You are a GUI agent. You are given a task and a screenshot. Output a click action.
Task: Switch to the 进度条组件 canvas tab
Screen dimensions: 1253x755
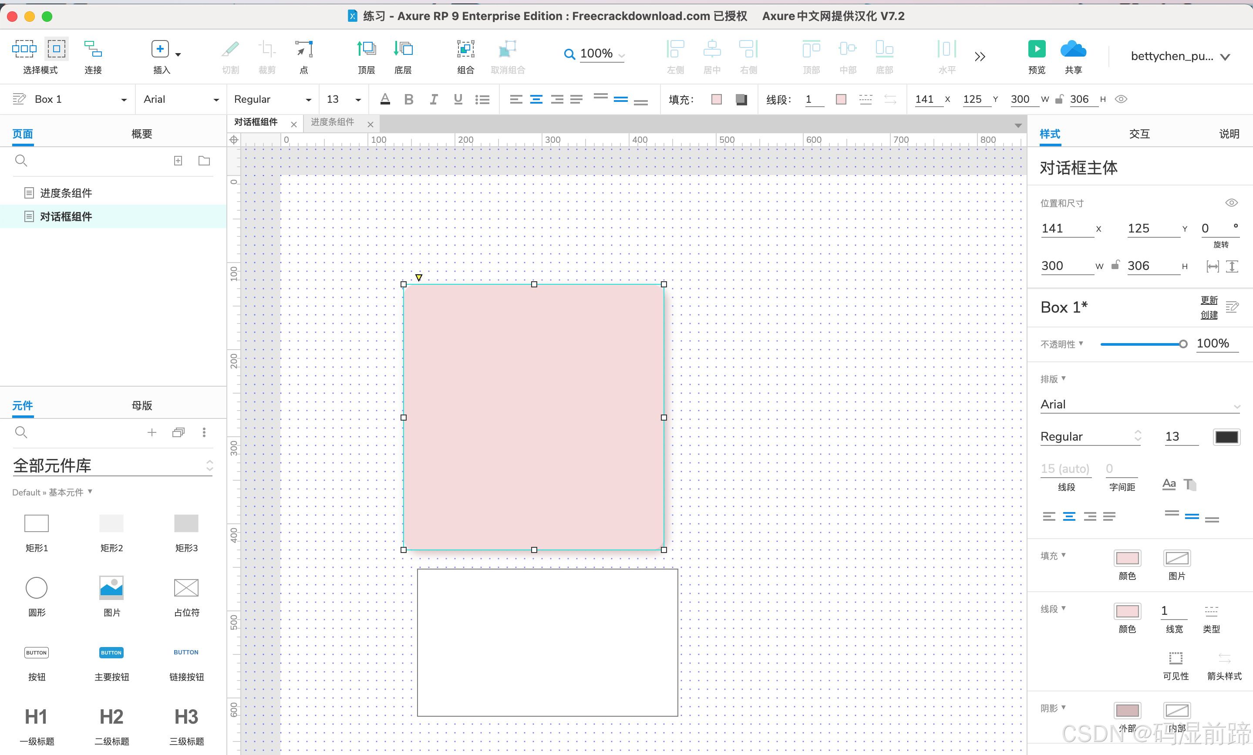tap(333, 122)
